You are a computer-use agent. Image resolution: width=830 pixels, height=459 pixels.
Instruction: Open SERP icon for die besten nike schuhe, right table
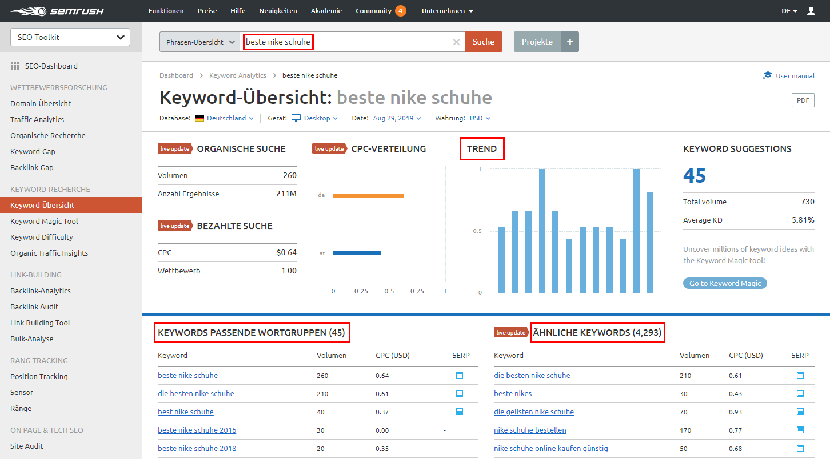click(x=800, y=375)
